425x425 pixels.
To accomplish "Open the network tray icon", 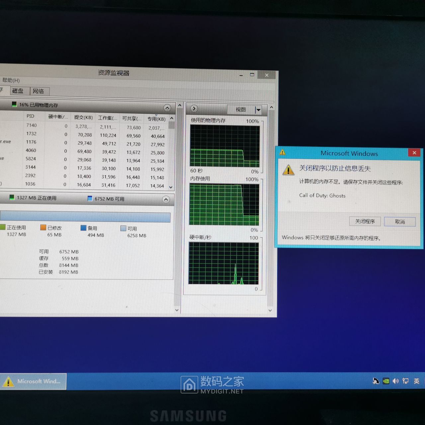I will click(405, 381).
